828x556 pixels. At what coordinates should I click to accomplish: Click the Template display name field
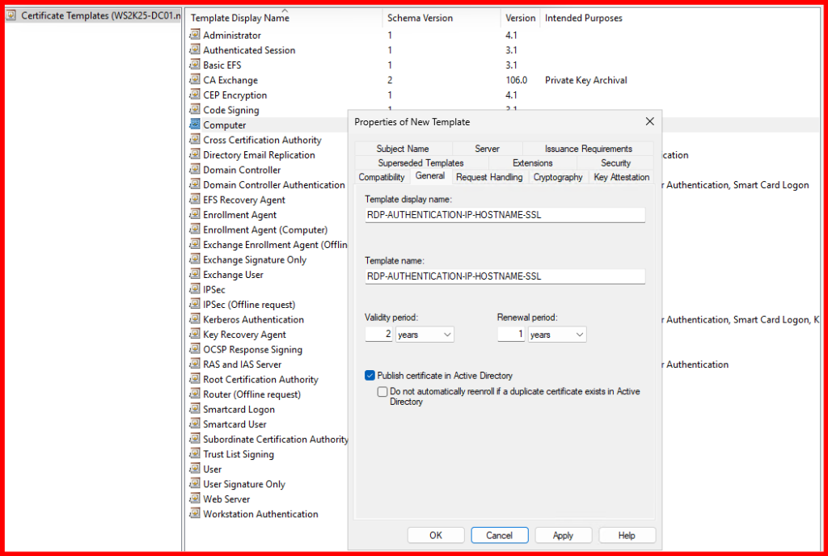505,215
